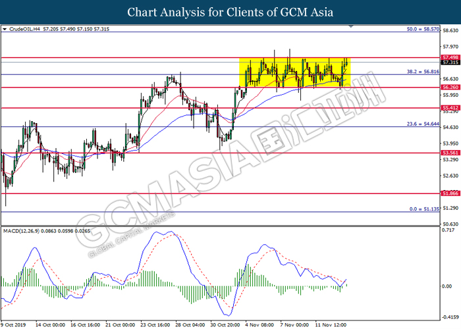461x329 pixels.
Task: Click the red 51.866 price level tag
Action: (x=450, y=193)
